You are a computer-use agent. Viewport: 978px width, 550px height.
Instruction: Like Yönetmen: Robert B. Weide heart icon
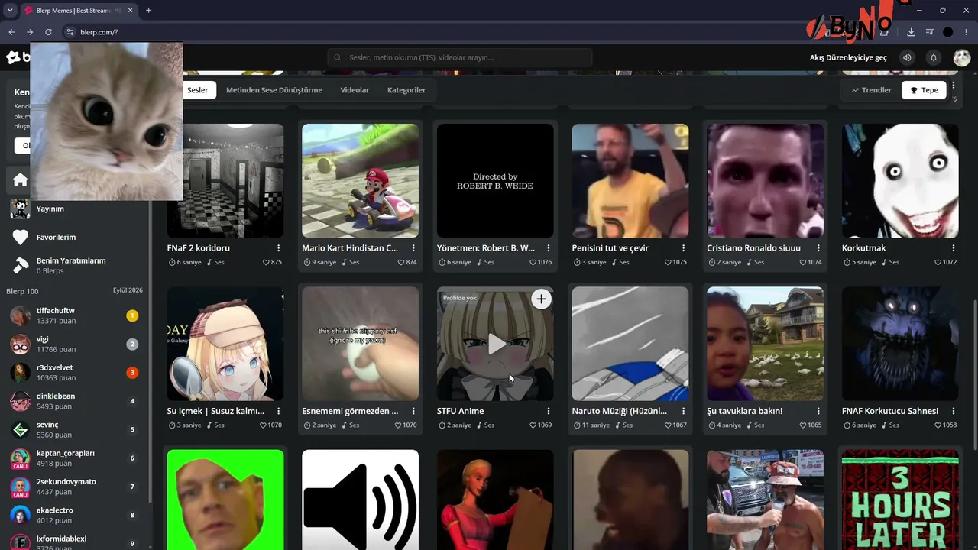[532, 262]
